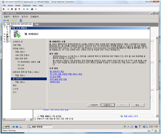Click the network tray icon
Image resolution: width=161 pixels, height=134 pixels.
144,127
